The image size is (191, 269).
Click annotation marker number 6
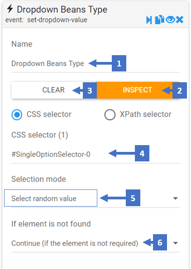pyautogui.click(x=160, y=242)
